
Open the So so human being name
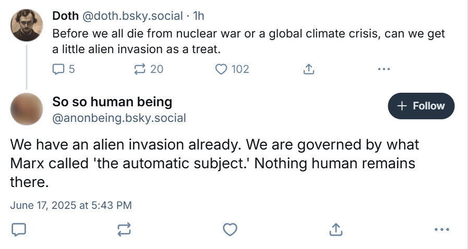pos(112,102)
